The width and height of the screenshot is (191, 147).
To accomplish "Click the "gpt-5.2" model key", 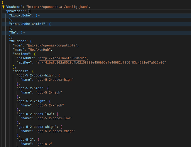I will 25,140.
